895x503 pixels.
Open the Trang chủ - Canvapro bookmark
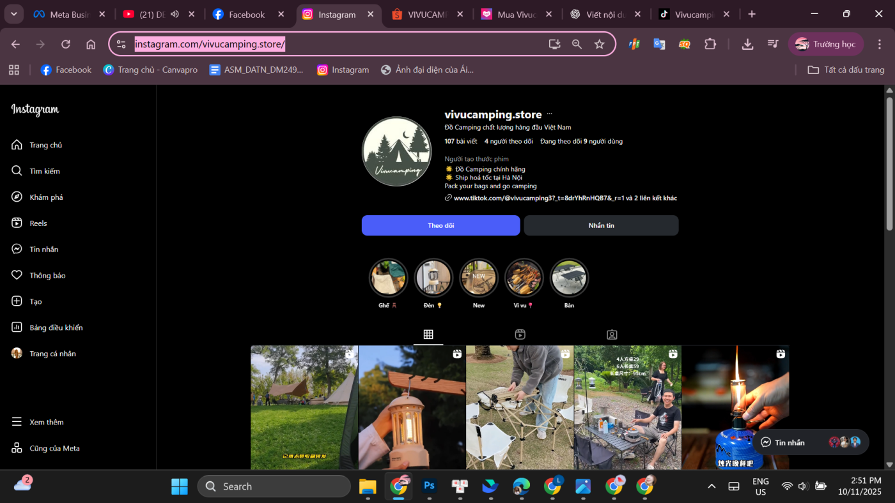pos(150,70)
